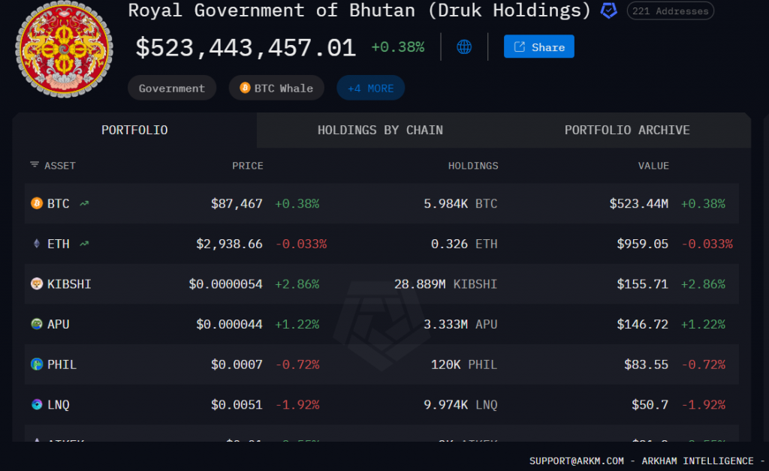Click the globe icon beside portfolio value
Viewport: 769px width, 471px height.
click(x=464, y=47)
